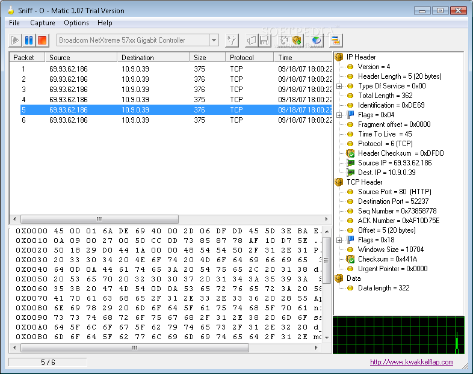Select the Seq Number = 0x73858778 item
The image size is (473, 374).
397,211
